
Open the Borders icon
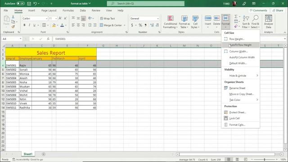[x=44, y=25]
